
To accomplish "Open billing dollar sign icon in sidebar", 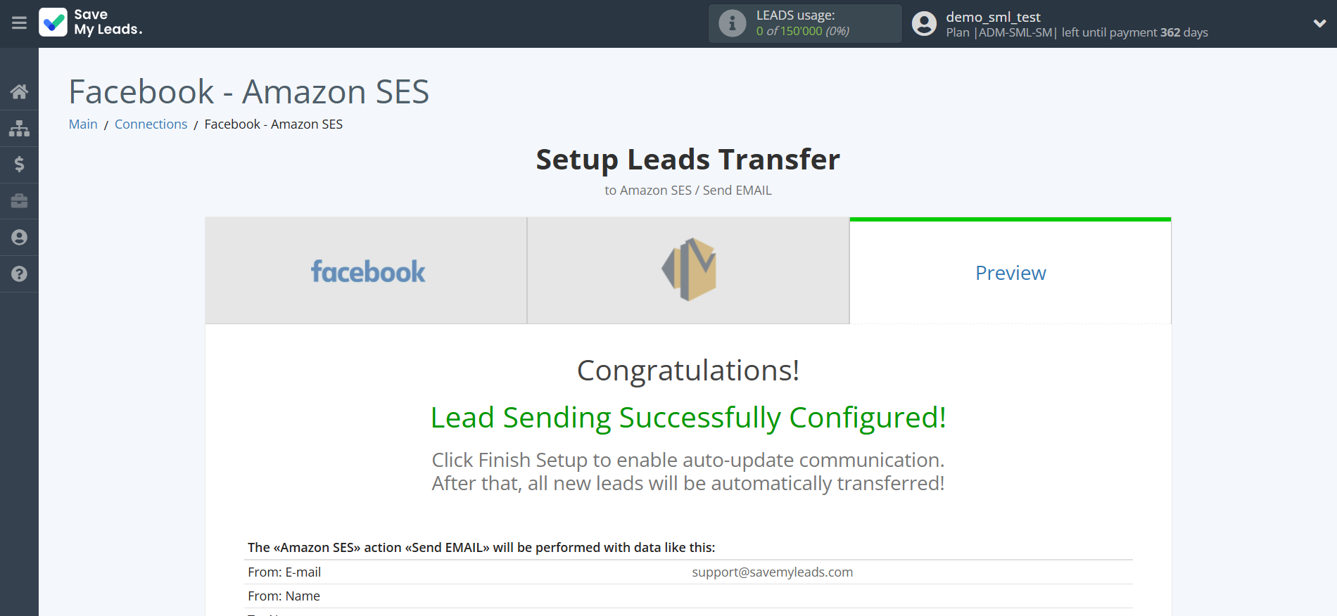I will click(19, 165).
